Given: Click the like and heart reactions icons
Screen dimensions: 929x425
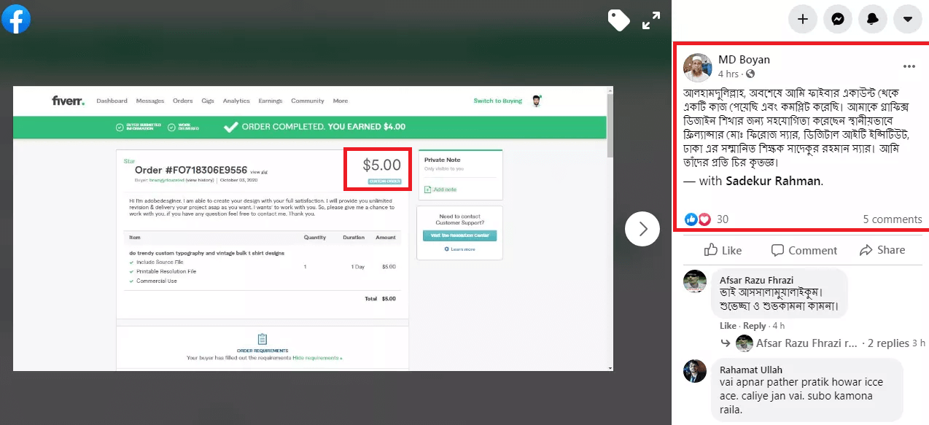Looking at the screenshot, I should pyautogui.click(x=698, y=219).
